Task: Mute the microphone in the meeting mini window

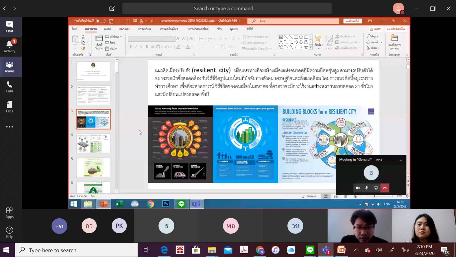Action: tap(367, 188)
